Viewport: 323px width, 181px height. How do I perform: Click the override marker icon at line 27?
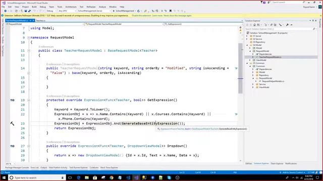[x=12, y=146]
